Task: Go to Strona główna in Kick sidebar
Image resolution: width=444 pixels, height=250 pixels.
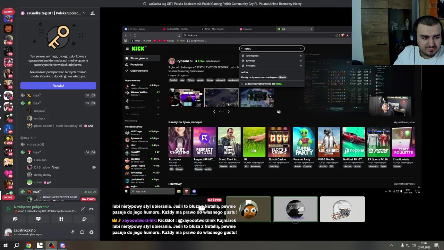Action: point(142,58)
